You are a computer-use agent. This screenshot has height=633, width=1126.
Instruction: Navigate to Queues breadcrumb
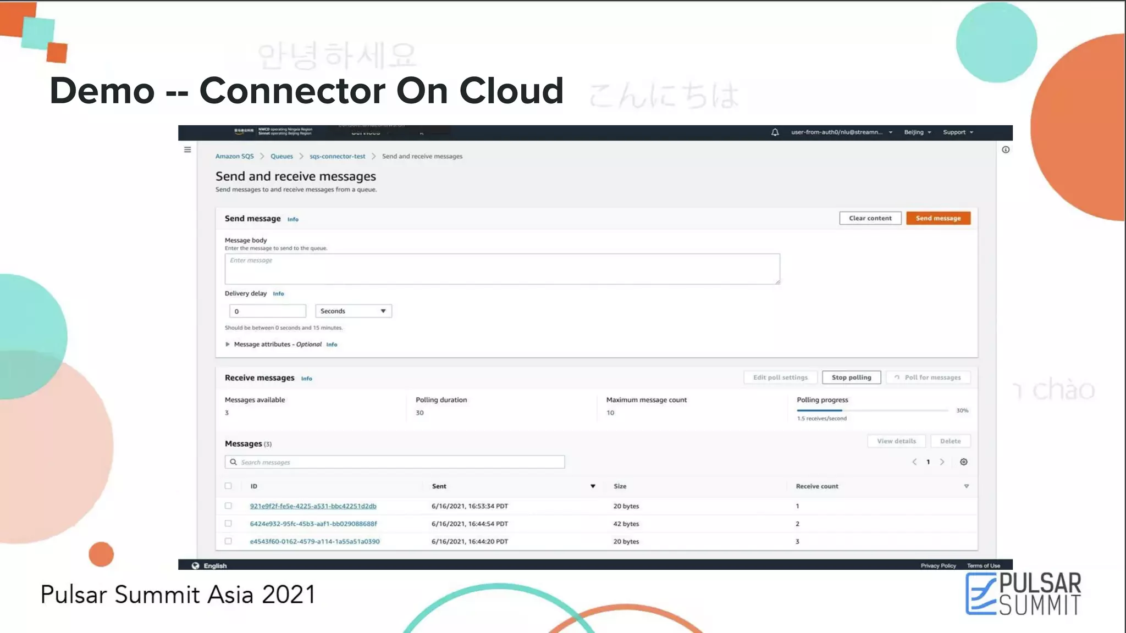point(281,157)
